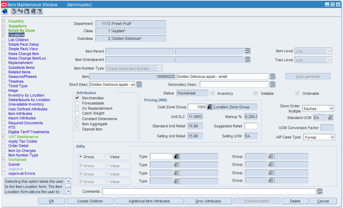Toggle the Merchandise checkbox

point(77,98)
